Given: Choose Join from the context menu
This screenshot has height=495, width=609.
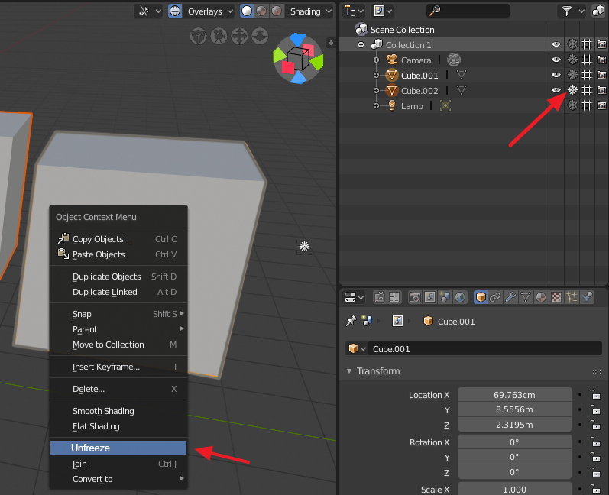Looking at the screenshot, I should pos(118,464).
